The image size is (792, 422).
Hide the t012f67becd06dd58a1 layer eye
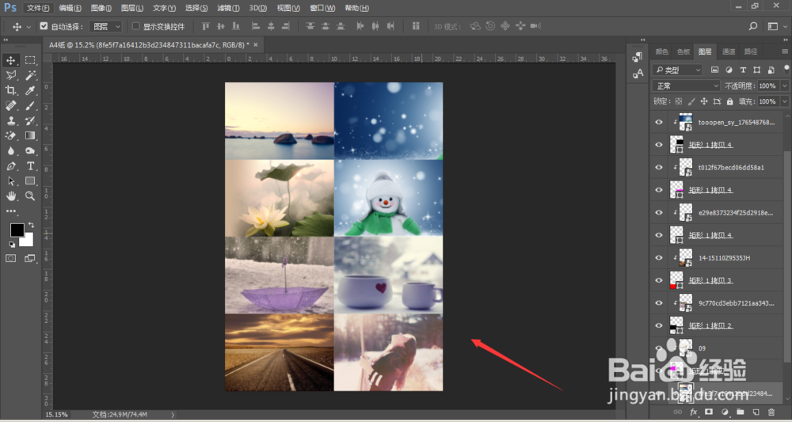pyautogui.click(x=659, y=167)
